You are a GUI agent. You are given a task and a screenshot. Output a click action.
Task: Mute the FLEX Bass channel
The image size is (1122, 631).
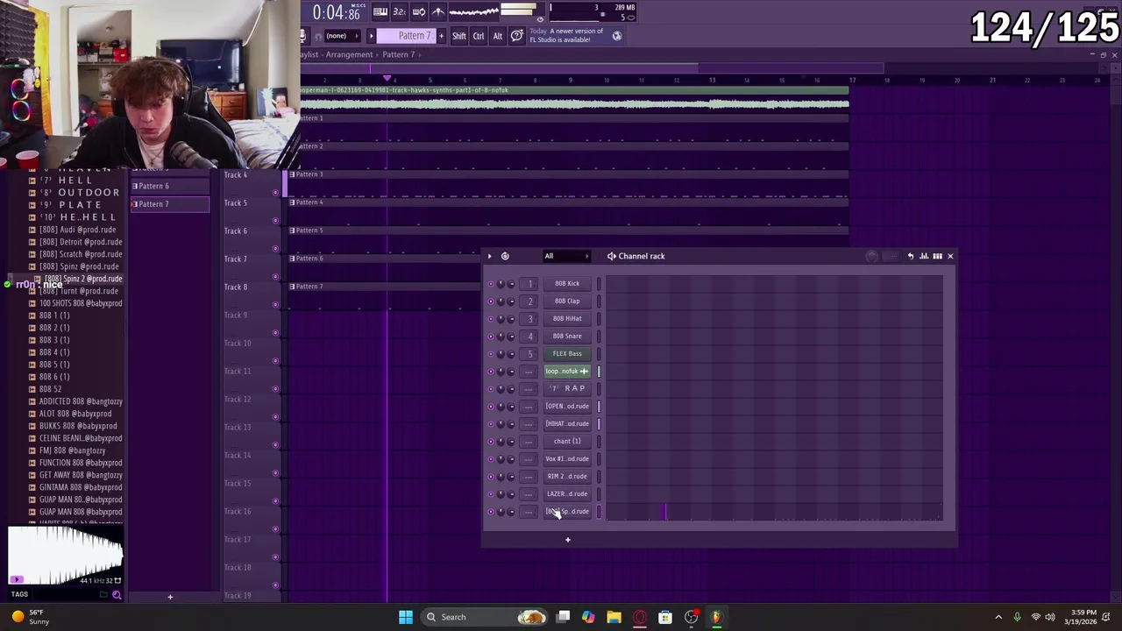point(490,354)
